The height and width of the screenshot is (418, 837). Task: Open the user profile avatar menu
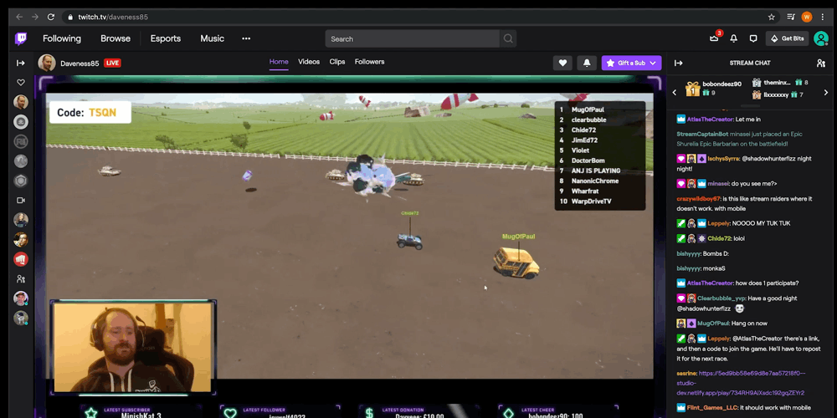820,38
